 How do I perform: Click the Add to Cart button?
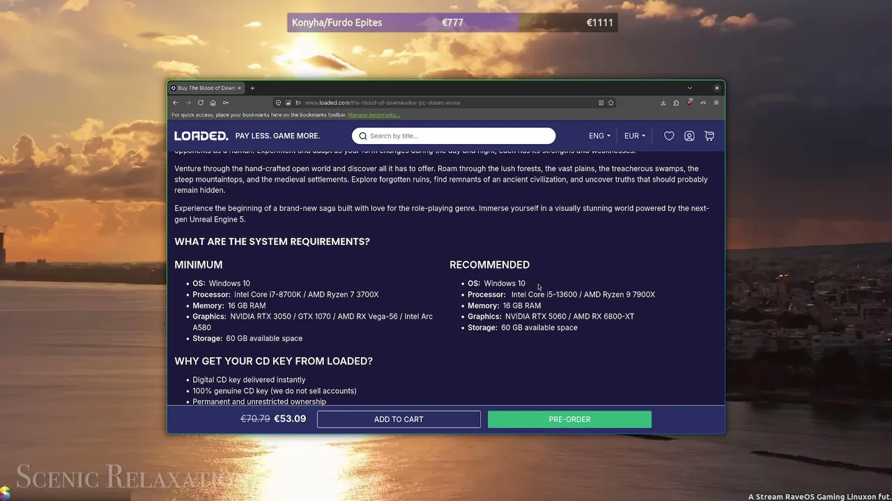[x=399, y=419]
